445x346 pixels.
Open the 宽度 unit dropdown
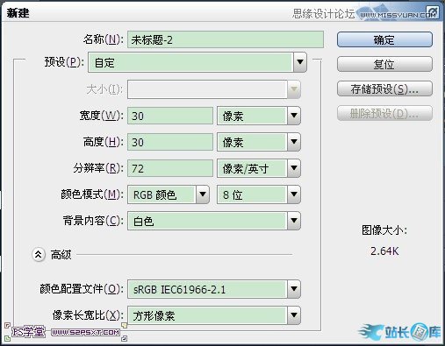(x=294, y=116)
